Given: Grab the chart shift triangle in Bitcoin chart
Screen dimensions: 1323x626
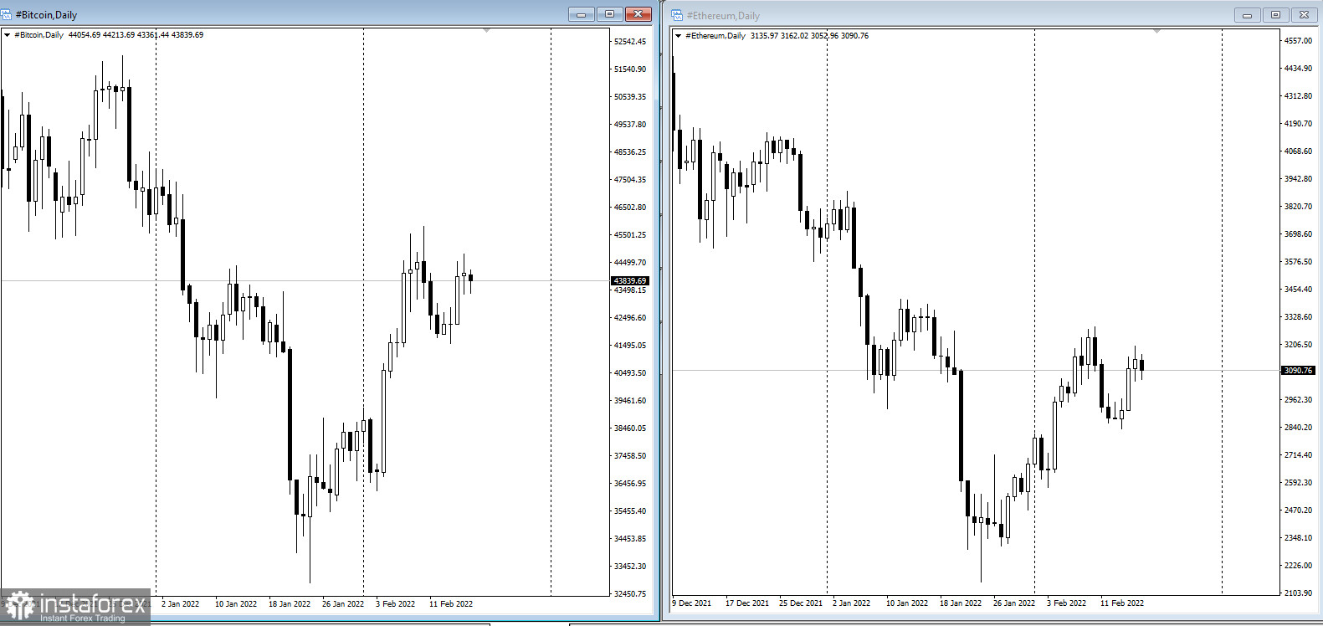Looking at the screenshot, I should [x=487, y=31].
